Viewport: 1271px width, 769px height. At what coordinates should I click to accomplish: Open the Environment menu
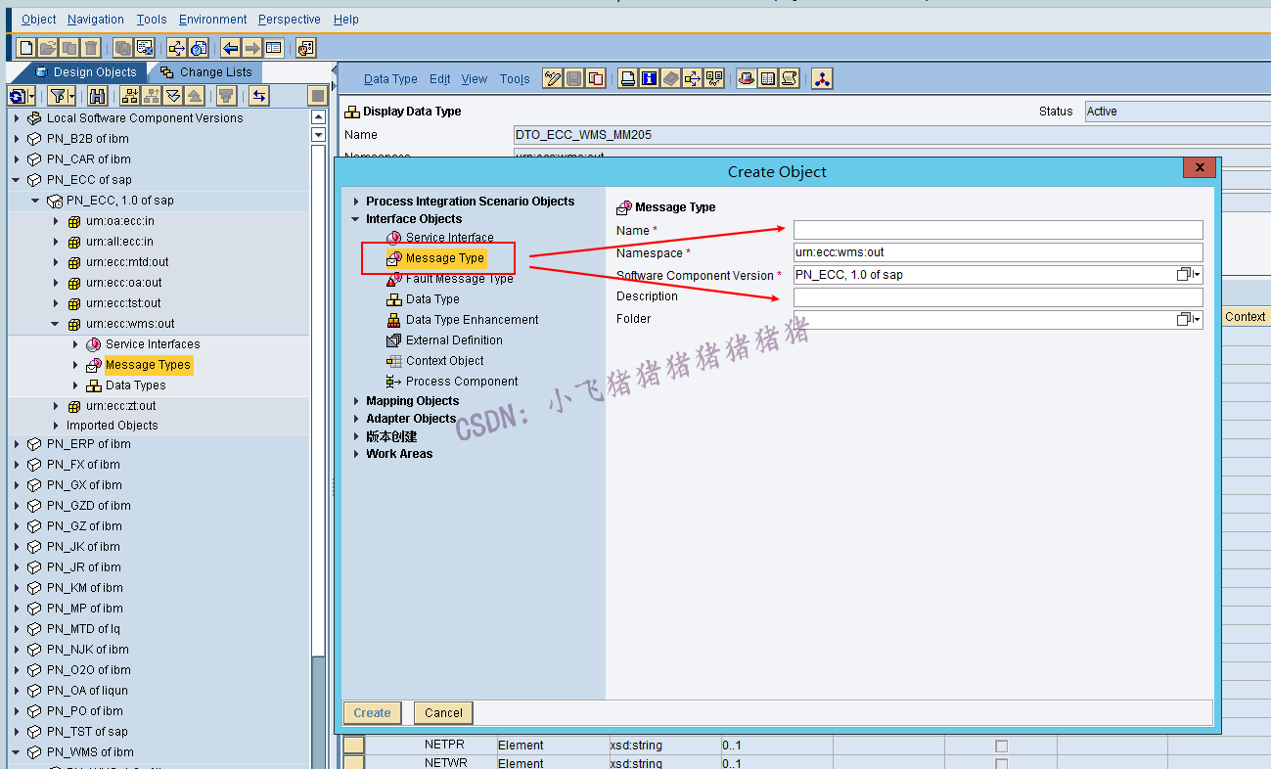(213, 20)
